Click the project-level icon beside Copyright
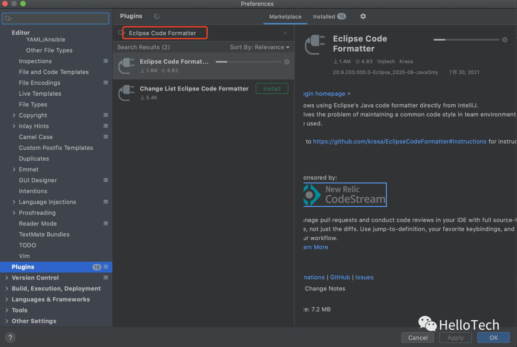Screen dimensions: 517x347 [x=106, y=115]
